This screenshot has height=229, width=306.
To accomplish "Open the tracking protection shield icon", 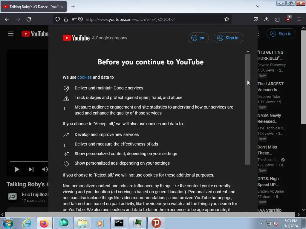I will [58, 19].
